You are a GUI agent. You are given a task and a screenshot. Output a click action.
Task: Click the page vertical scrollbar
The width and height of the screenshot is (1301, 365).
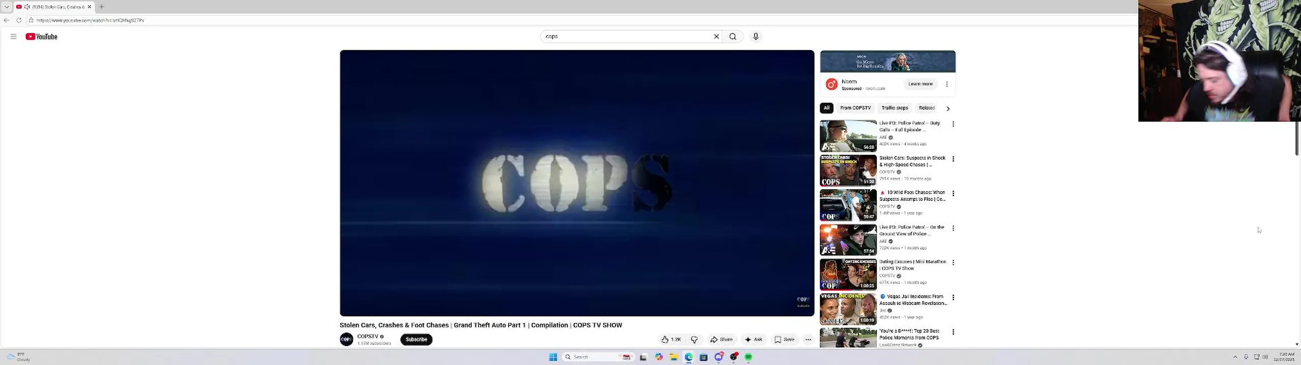click(1297, 138)
